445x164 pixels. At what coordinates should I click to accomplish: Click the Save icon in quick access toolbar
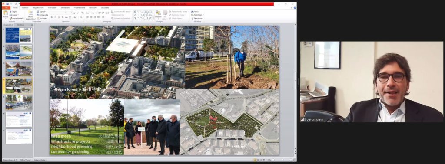[x=7, y=4]
